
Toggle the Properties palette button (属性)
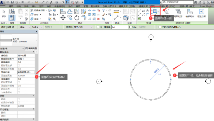click(12, 18)
